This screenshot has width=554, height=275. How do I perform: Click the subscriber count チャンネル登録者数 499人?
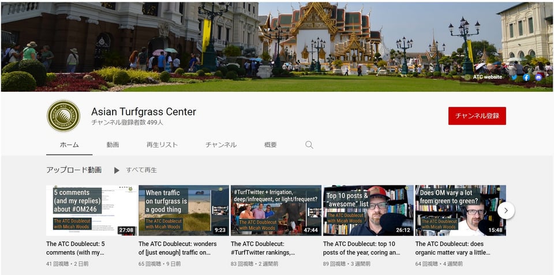click(127, 123)
